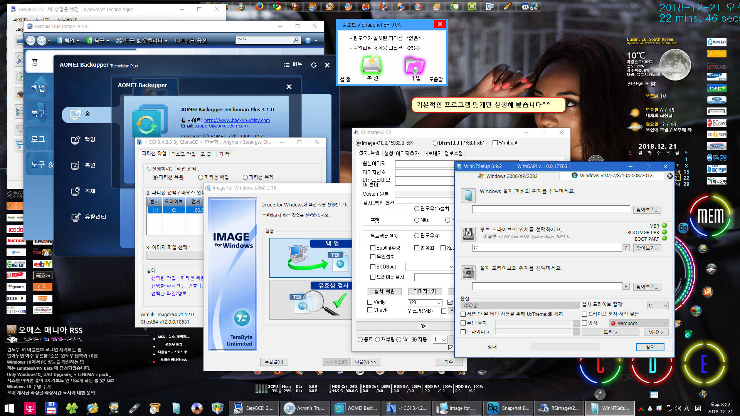Click the pencil icon in the top dock
Viewport: 740px width, 416px height.
(508, 6)
